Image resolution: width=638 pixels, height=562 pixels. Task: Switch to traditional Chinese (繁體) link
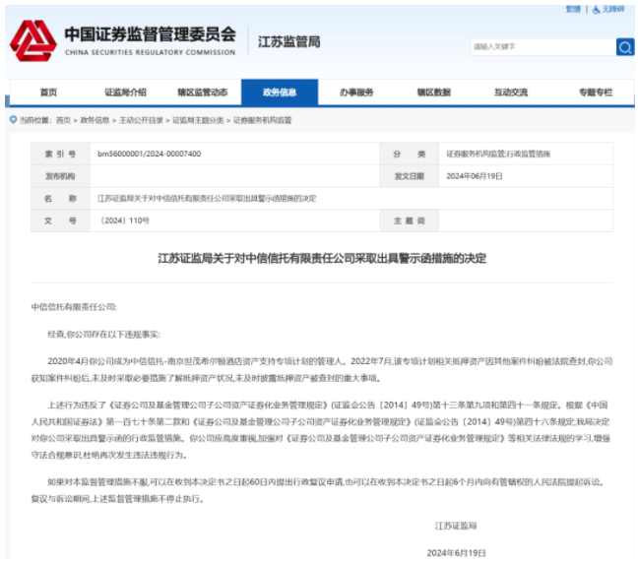573,9
